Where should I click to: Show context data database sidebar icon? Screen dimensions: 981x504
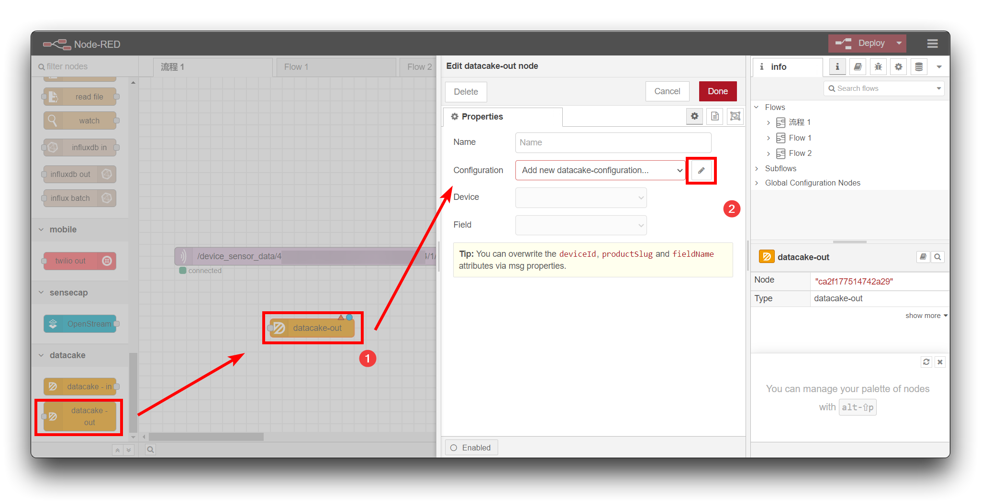tap(919, 67)
